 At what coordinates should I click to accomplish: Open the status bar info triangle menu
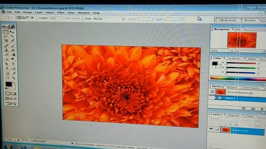[72, 144]
